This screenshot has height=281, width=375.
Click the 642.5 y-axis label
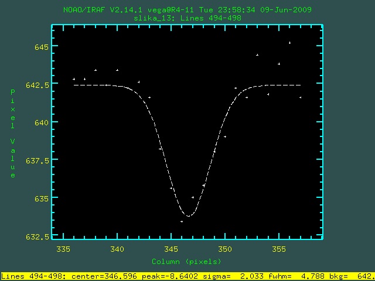37,85
